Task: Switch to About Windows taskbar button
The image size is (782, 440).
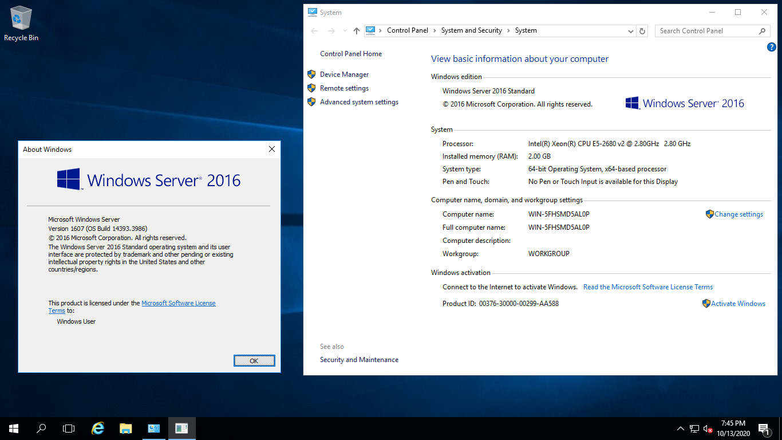Action: [181, 428]
